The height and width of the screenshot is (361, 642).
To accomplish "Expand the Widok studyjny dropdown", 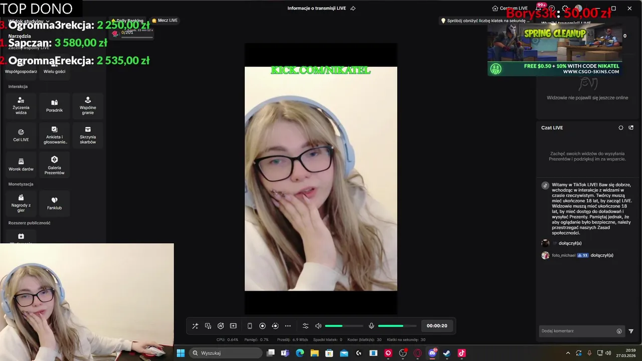I will (29, 22).
